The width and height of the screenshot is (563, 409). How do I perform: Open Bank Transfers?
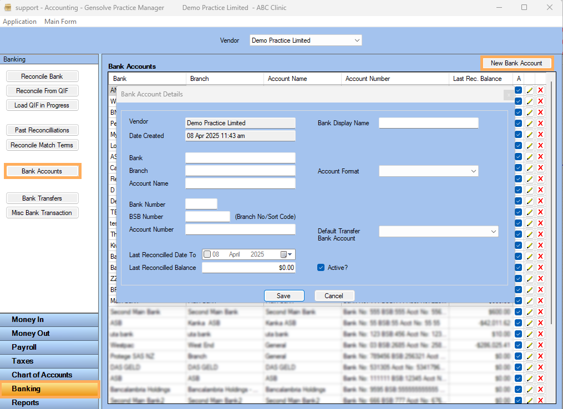tap(42, 198)
